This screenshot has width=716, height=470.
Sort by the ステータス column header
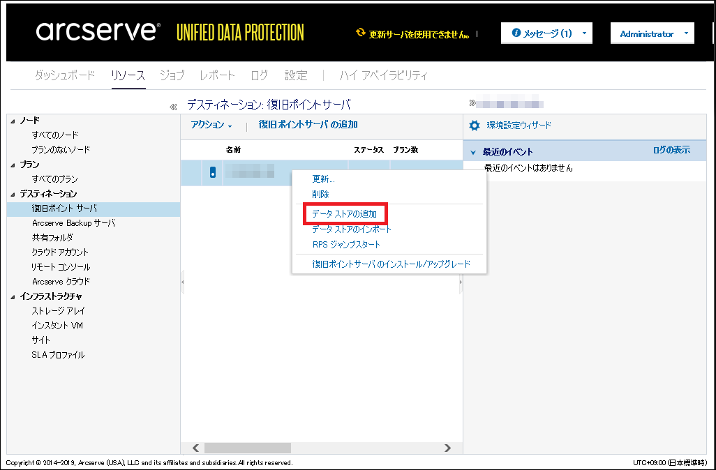click(369, 150)
